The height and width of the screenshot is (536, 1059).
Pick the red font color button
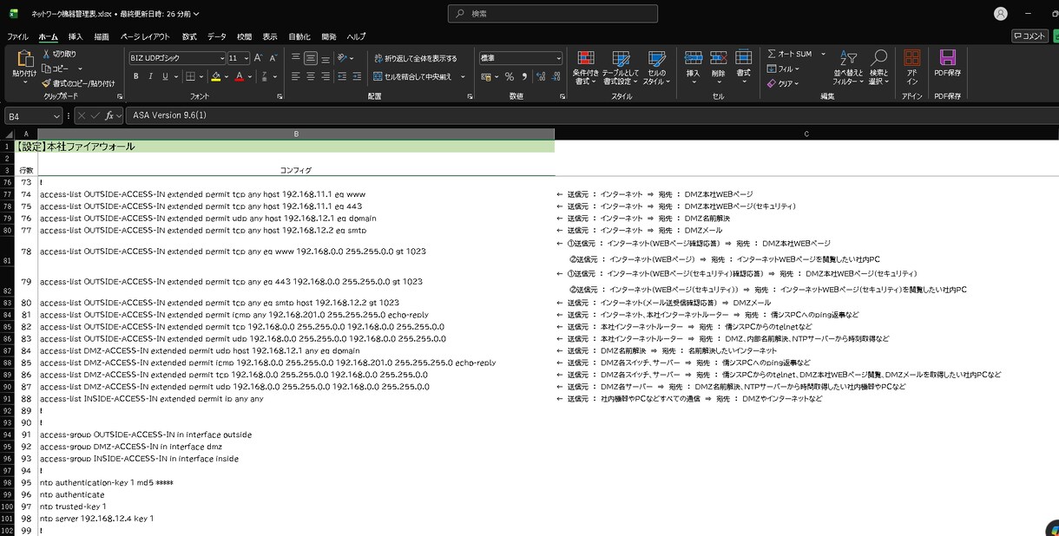[239, 76]
